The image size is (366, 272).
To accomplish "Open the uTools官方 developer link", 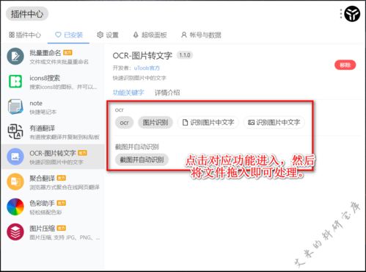I will (147, 68).
